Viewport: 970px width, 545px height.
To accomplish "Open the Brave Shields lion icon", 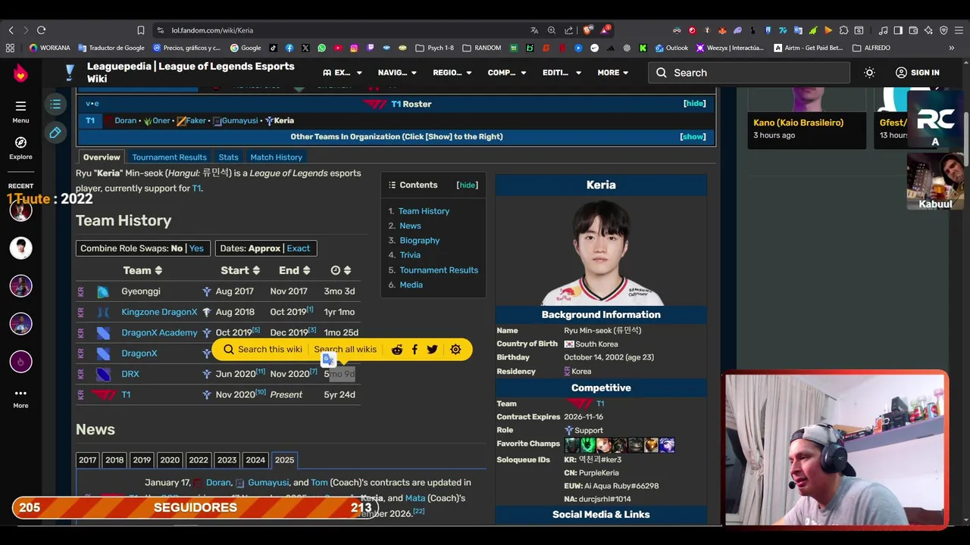I will (587, 30).
